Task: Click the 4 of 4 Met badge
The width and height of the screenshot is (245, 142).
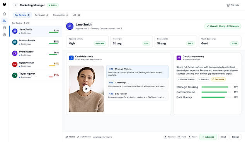Action: point(100,43)
